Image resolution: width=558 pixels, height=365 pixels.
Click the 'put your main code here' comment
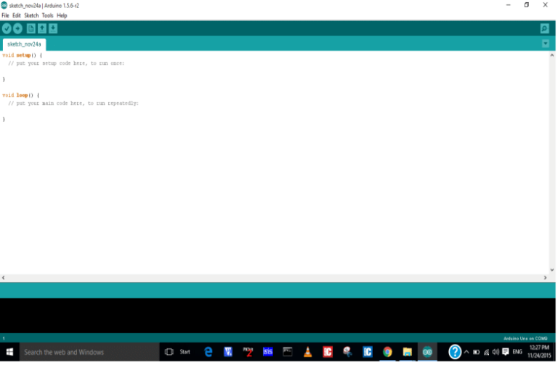(73, 103)
